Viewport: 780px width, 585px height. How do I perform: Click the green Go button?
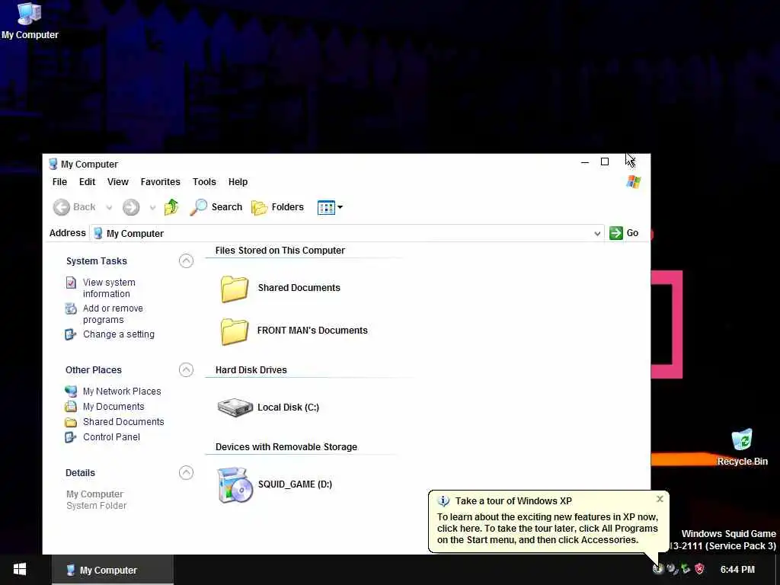(624, 233)
